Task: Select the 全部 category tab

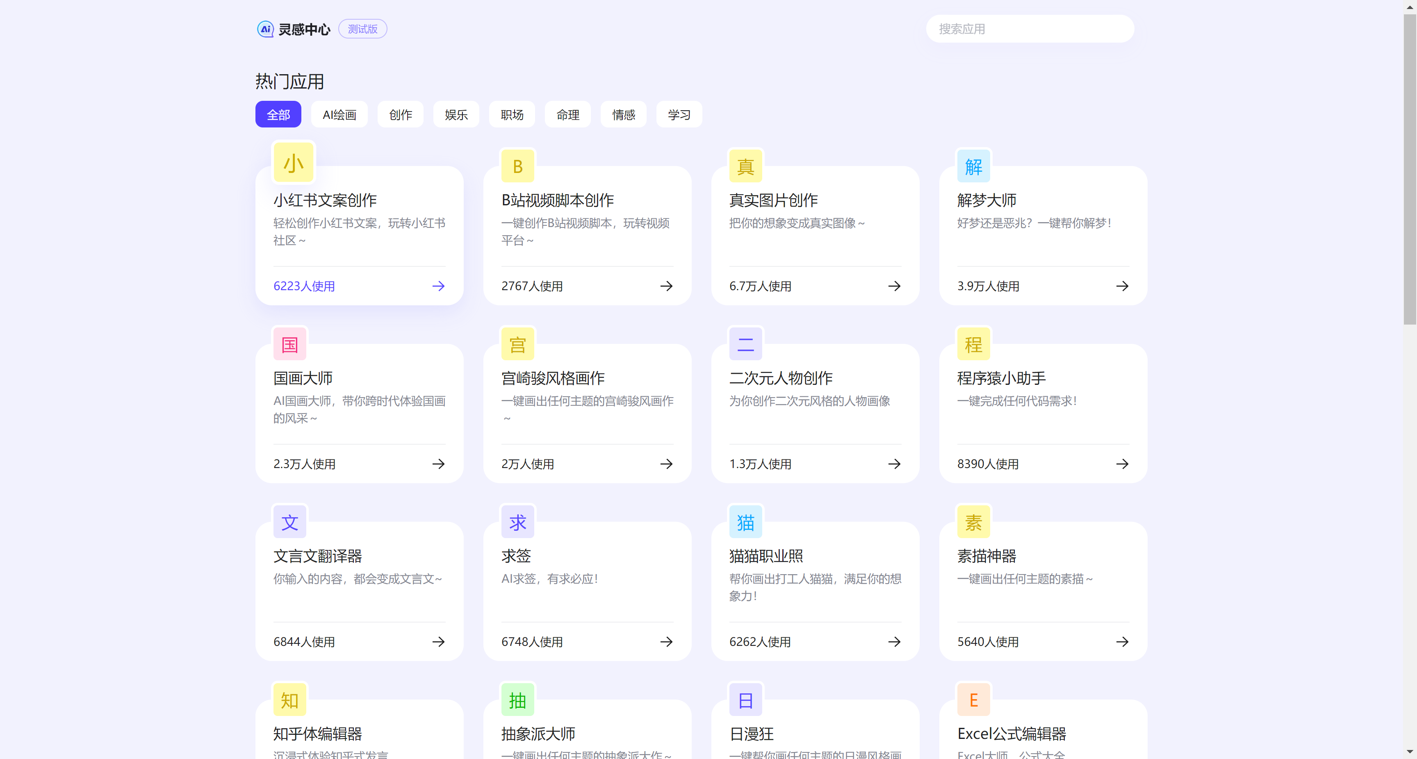Action: 278,114
